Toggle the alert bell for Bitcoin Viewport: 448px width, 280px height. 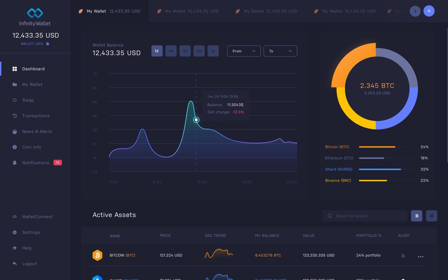point(403,256)
